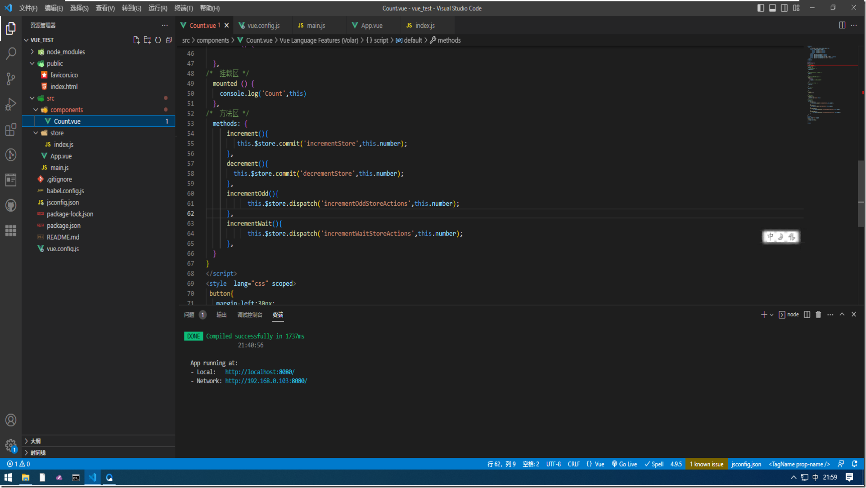Click the 1 known issue status item
The height and width of the screenshot is (488, 866).
(x=707, y=464)
